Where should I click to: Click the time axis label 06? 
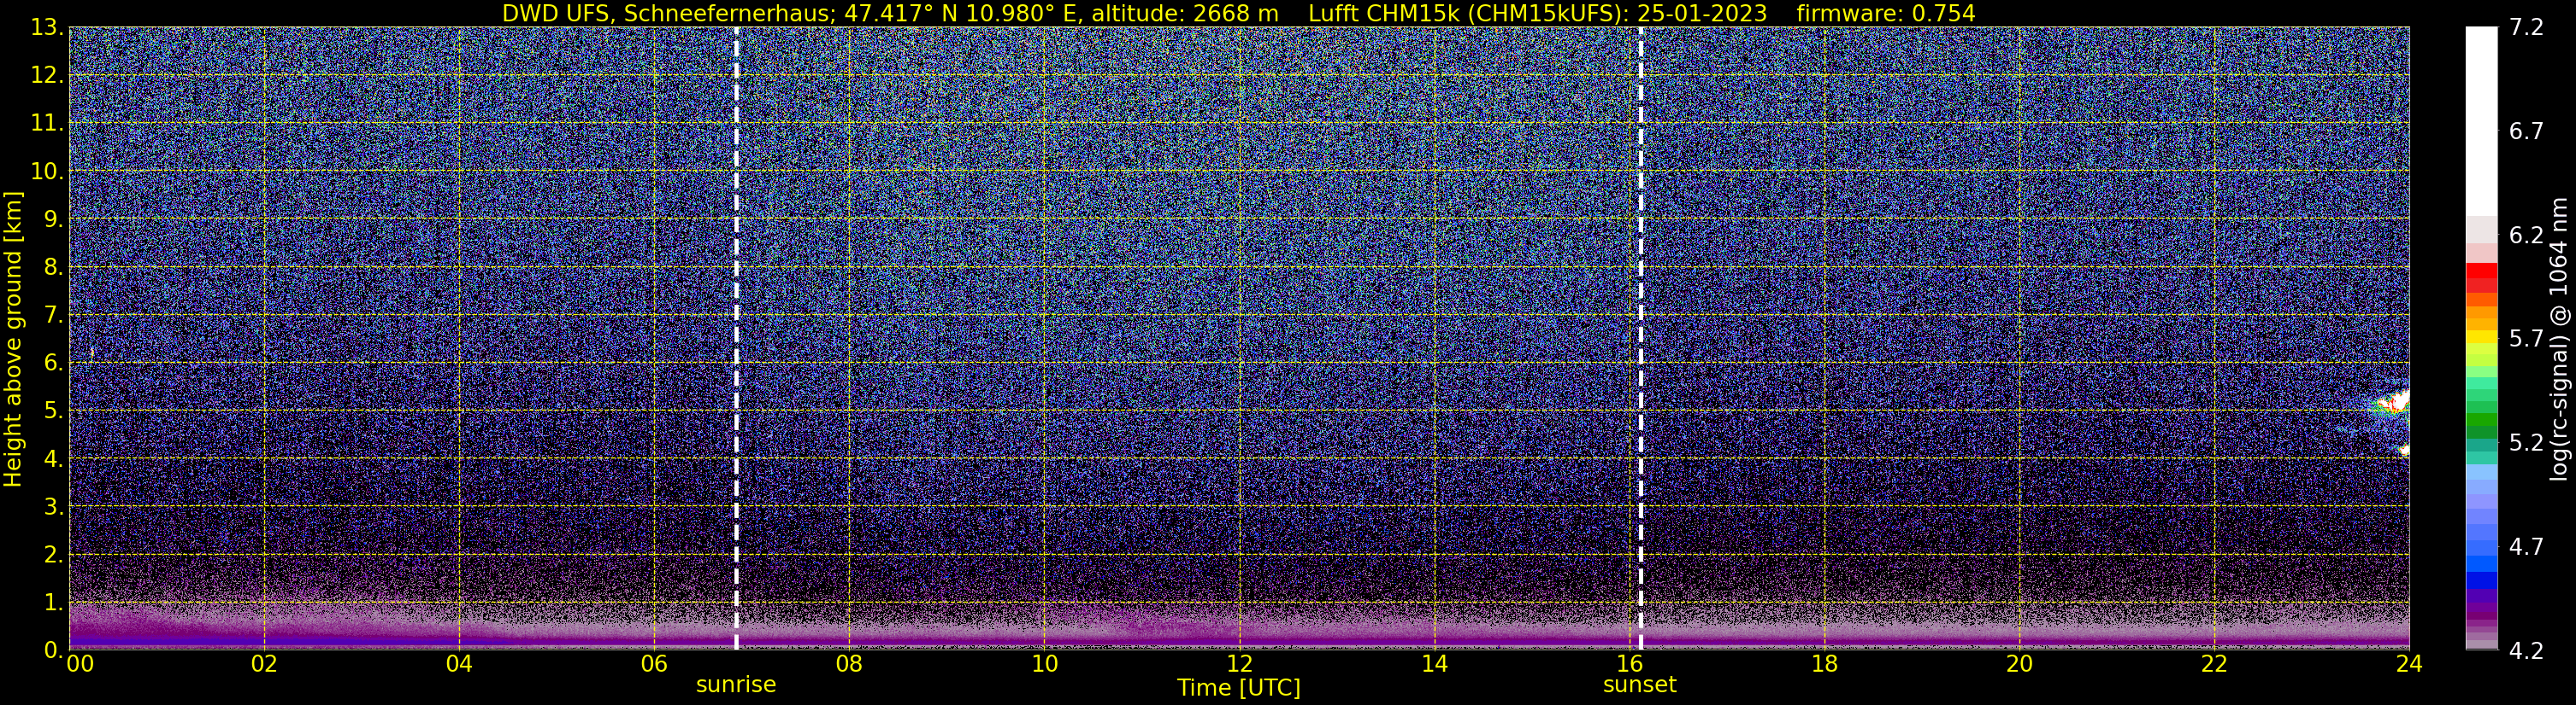[654, 665]
